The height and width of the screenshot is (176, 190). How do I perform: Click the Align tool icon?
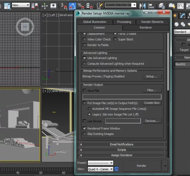pos(151,6)
